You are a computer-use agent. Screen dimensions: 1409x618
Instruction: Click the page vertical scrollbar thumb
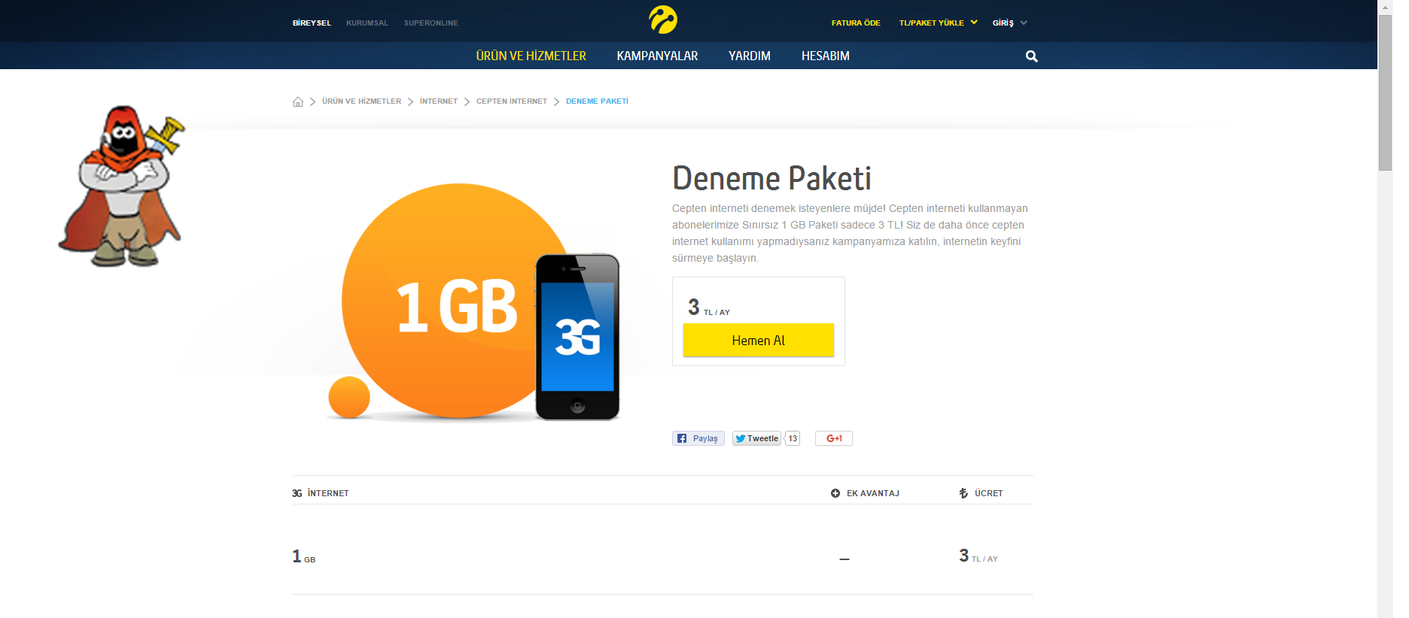[x=1385, y=92]
